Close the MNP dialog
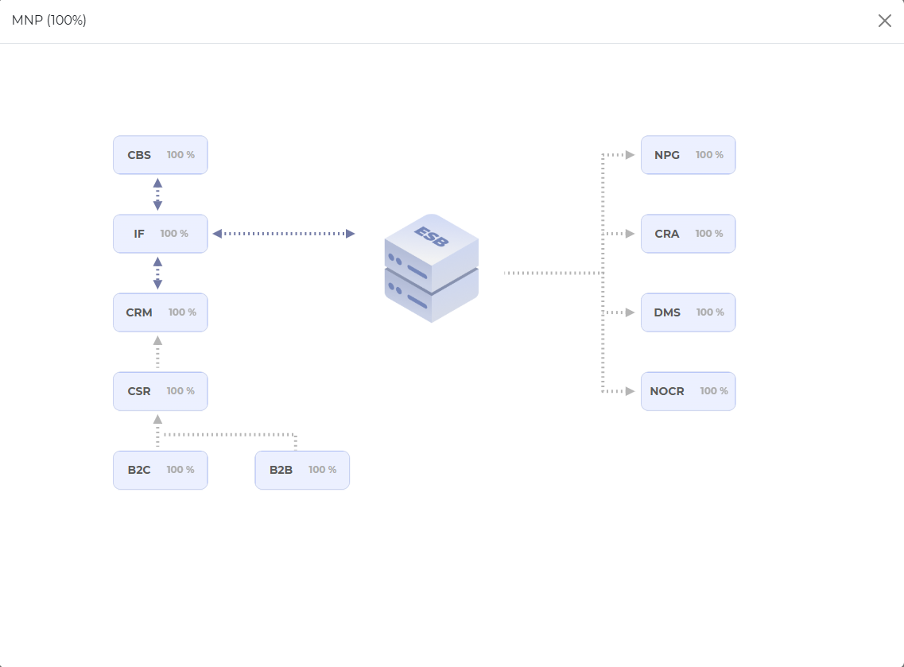Screen dimensions: 904x667 coord(884,21)
